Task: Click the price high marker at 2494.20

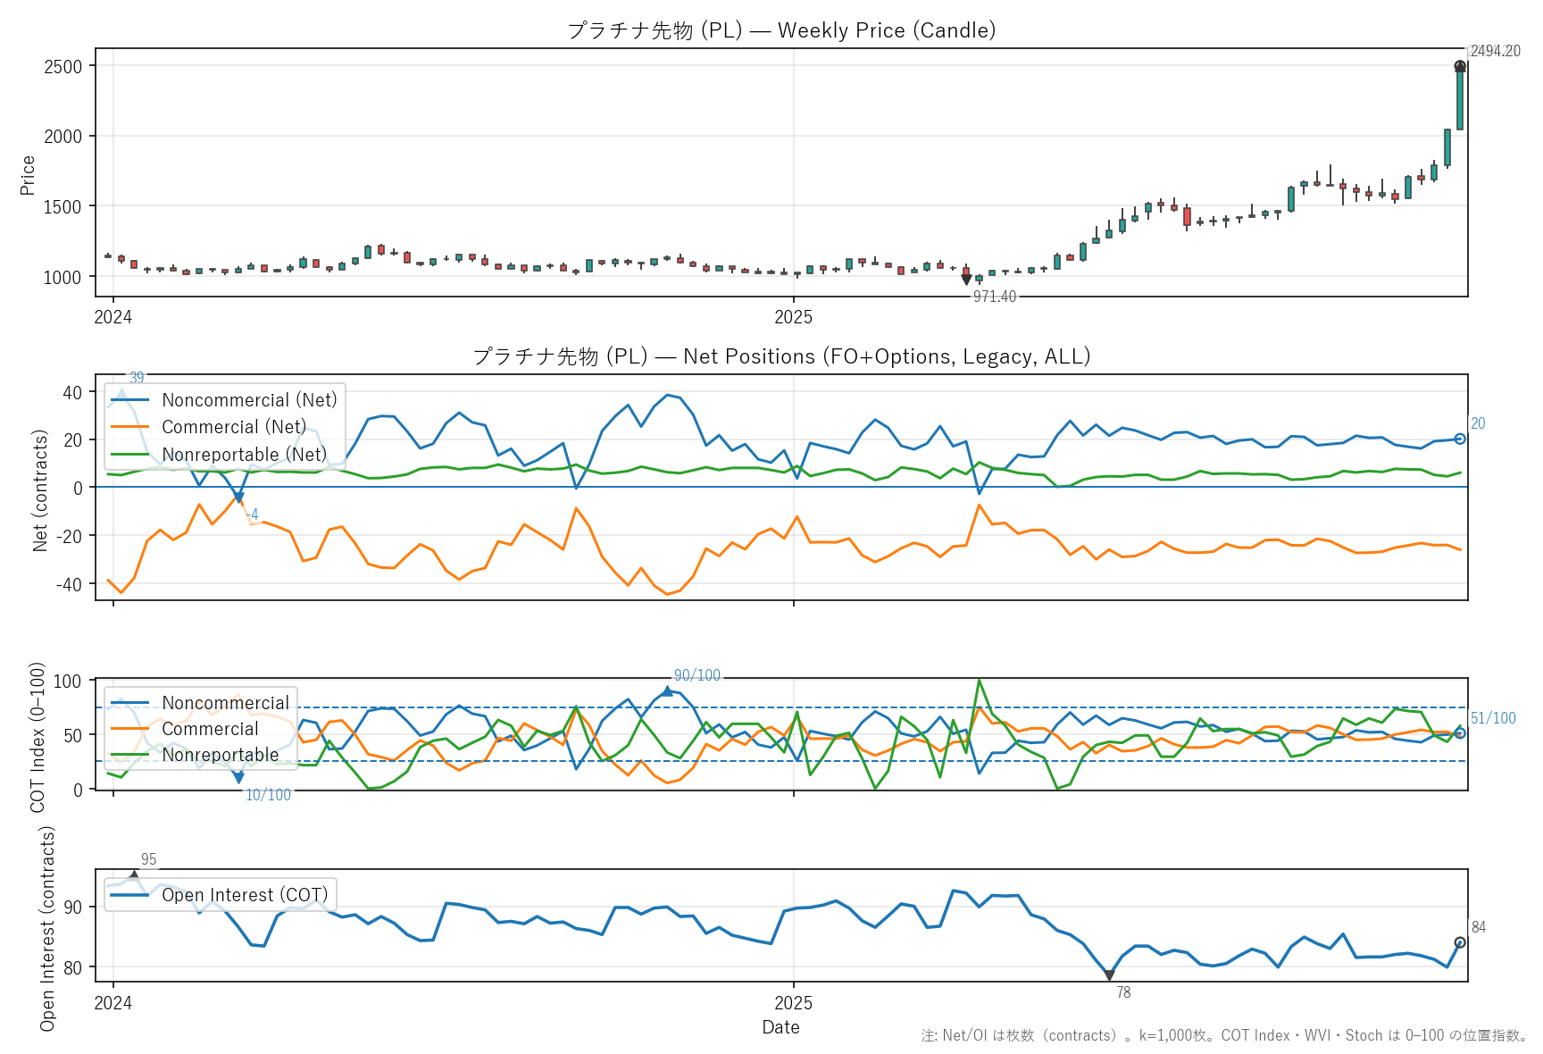Action: click(x=1460, y=66)
